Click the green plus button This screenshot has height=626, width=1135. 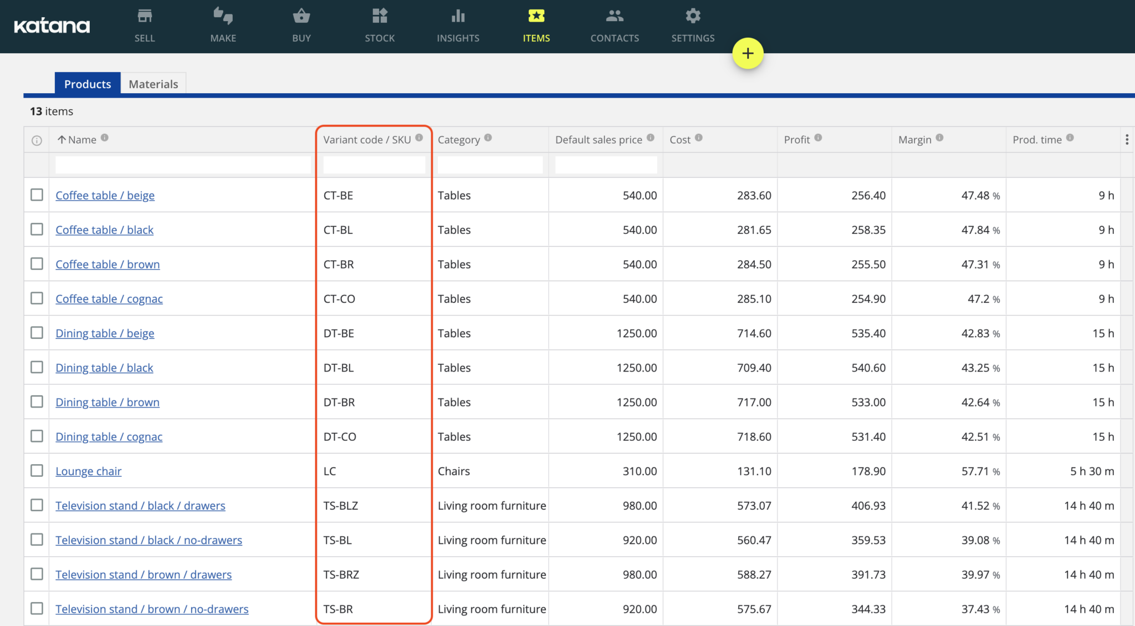pos(747,53)
